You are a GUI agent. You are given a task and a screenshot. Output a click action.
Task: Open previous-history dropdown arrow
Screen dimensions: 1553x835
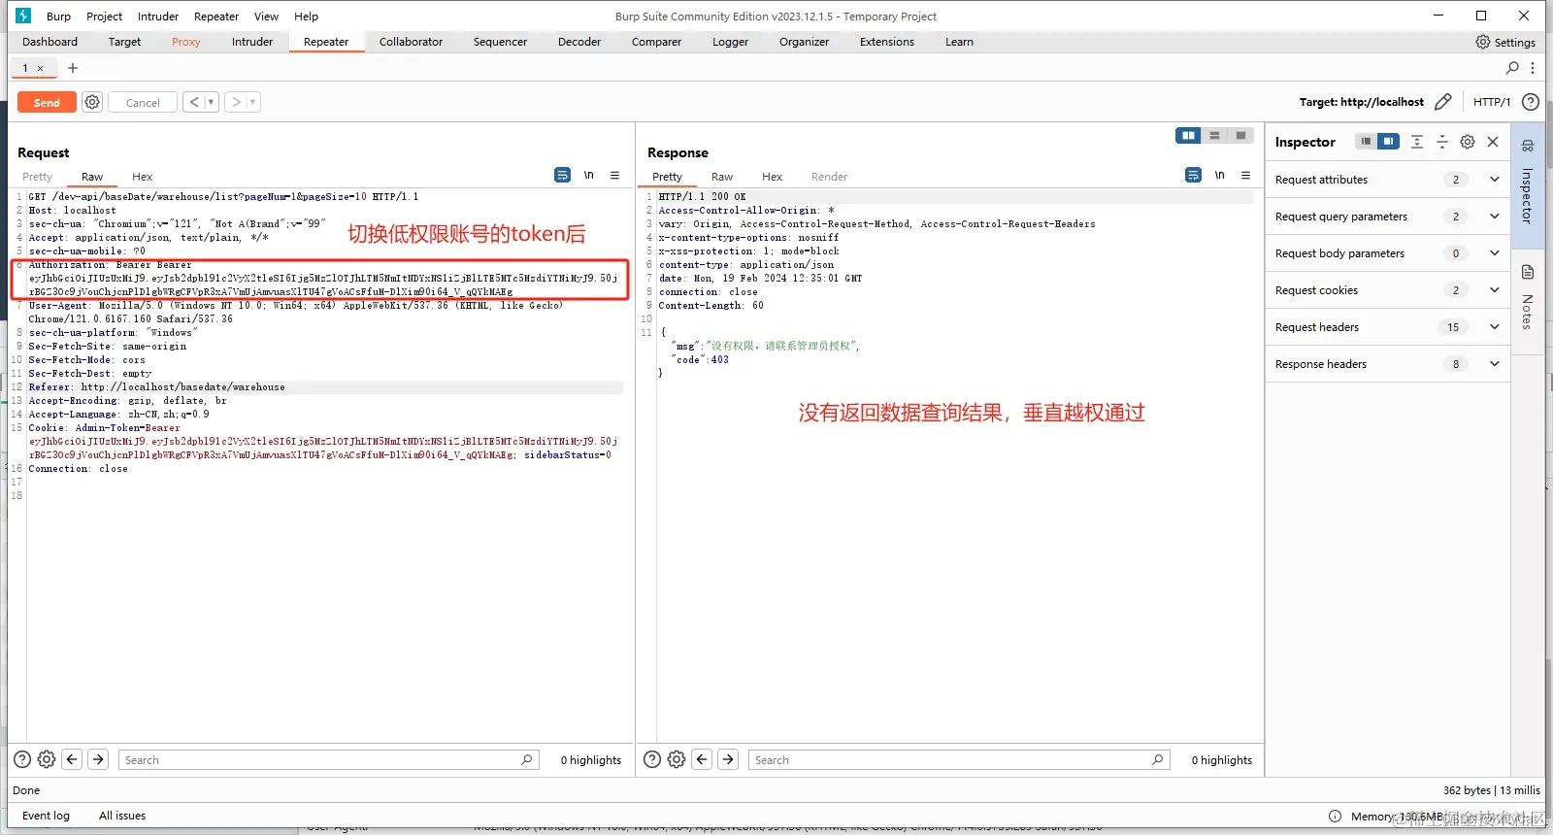pyautogui.click(x=212, y=102)
